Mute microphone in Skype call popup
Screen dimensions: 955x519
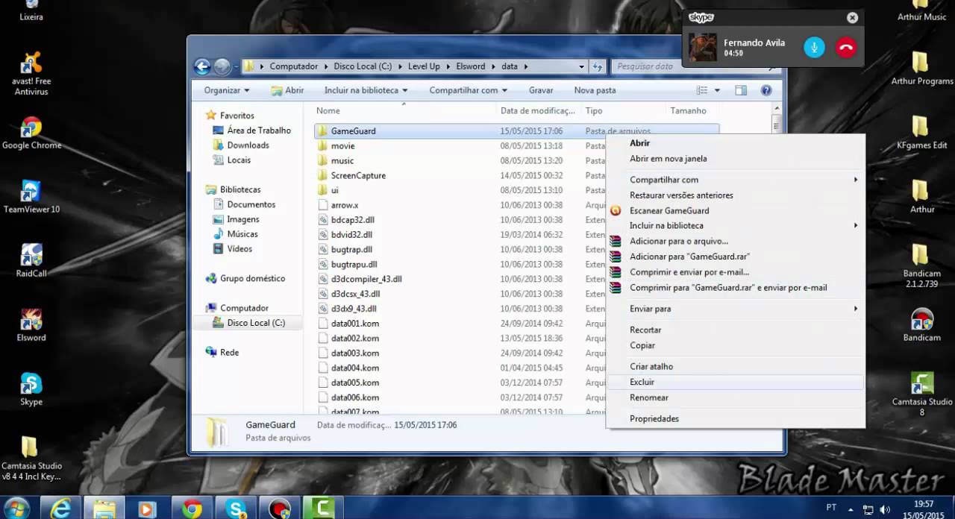point(814,47)
